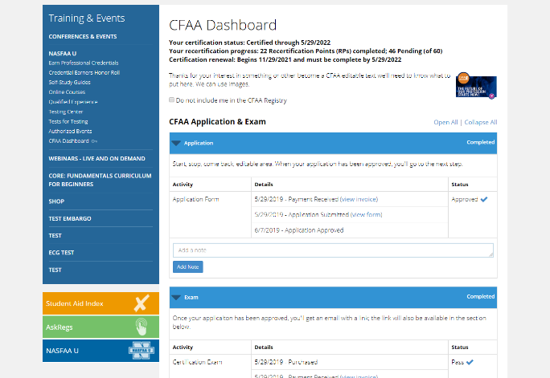Click the AskRegs green banner
The image size is (550, 378).
(x=101, y=327)
